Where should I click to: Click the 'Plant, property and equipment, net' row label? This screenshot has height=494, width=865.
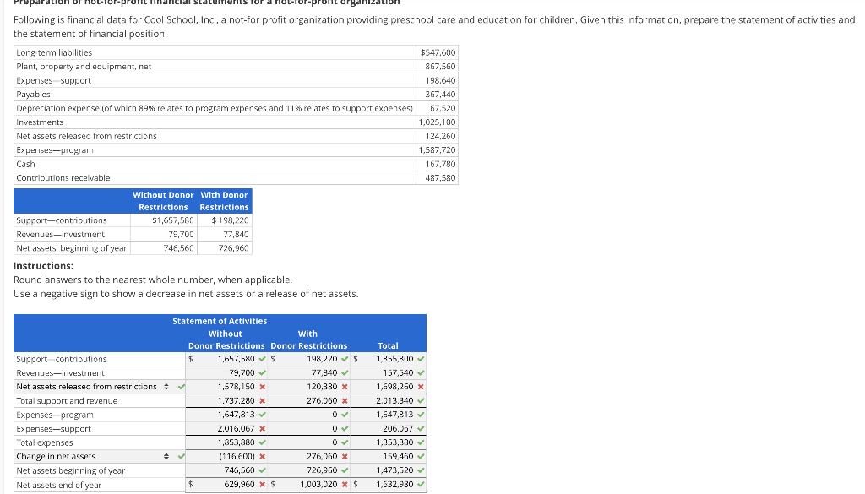[84, 67]
